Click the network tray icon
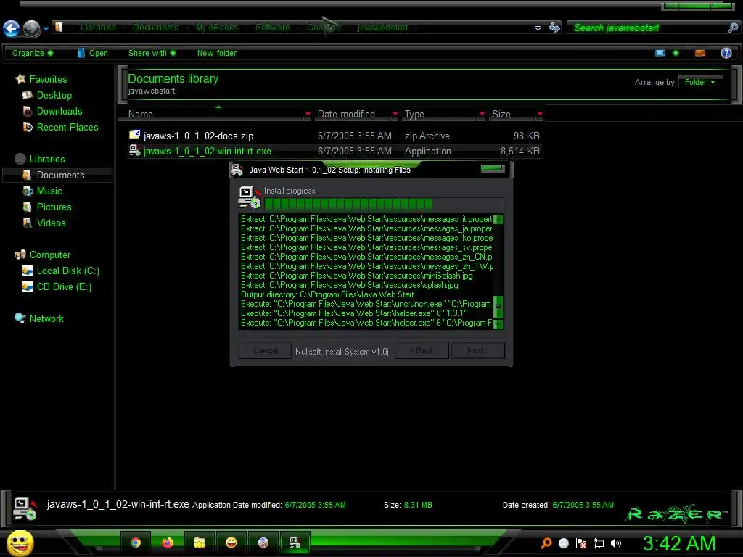The image size is (743, 557). (x=599, y=543)
